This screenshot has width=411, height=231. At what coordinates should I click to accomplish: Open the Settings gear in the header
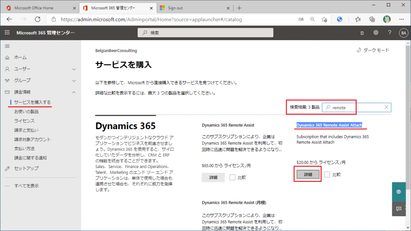click(376, 32)
